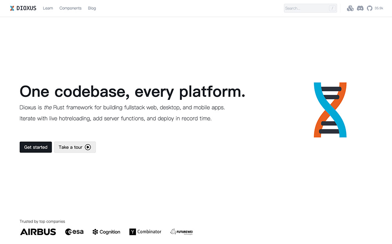This screenshot has height=244, width=392.
Task: Click the Airbus logo
Action: coord(38,232)
